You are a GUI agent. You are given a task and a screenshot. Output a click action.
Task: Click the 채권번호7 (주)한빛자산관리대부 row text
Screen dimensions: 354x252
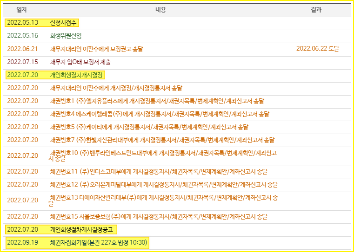click(162, 140)
